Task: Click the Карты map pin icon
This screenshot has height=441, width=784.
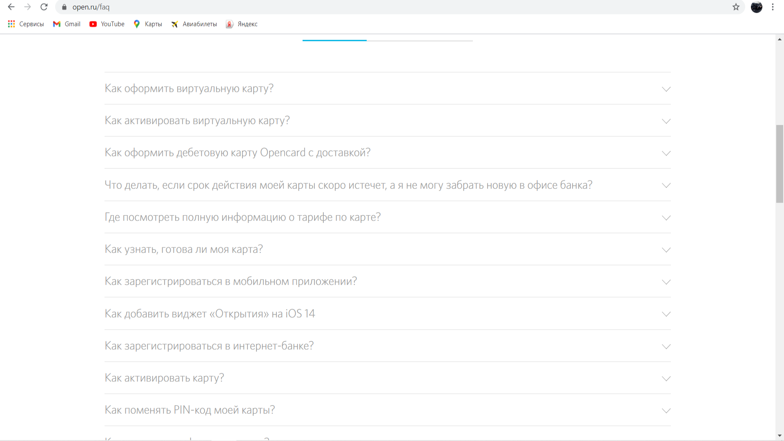Action: (x=137, y=24)
